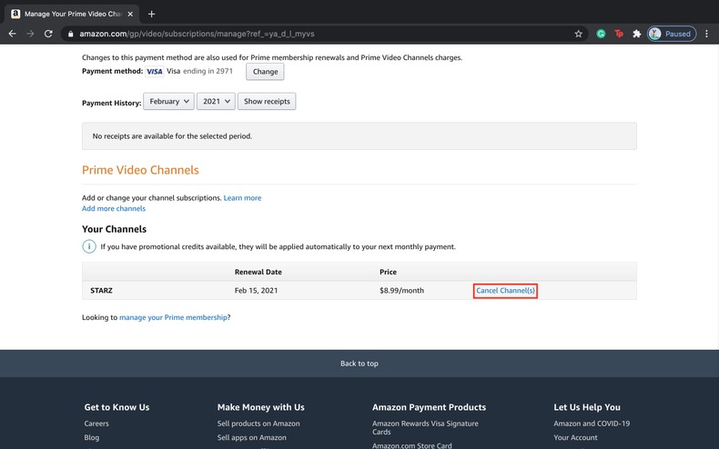Image resolution: width=719 pixels, height=449 pixels.
Task: Open the Grammarly extension icon
Action: click(x=601, y=34)
